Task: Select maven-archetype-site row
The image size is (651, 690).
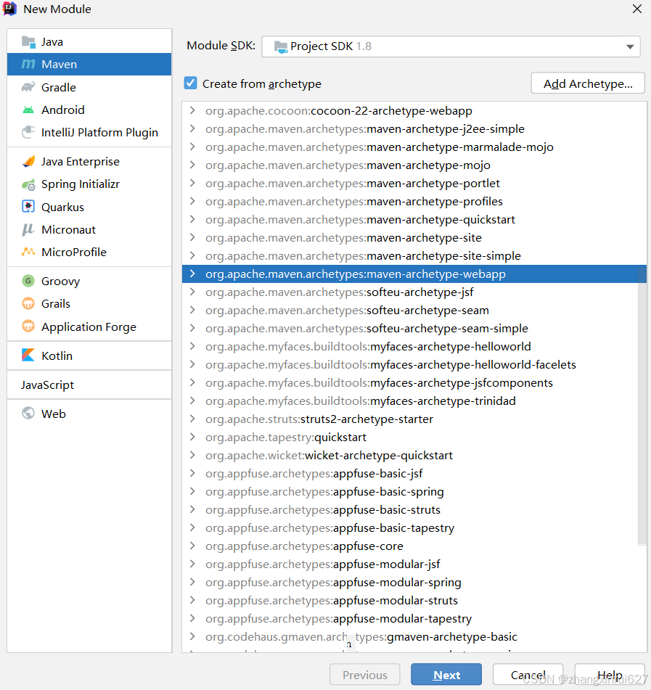Action: 414,238
